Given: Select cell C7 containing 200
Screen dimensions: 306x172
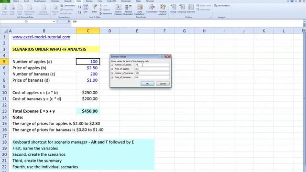Looking at the screenshot, I should click(88, 74).
